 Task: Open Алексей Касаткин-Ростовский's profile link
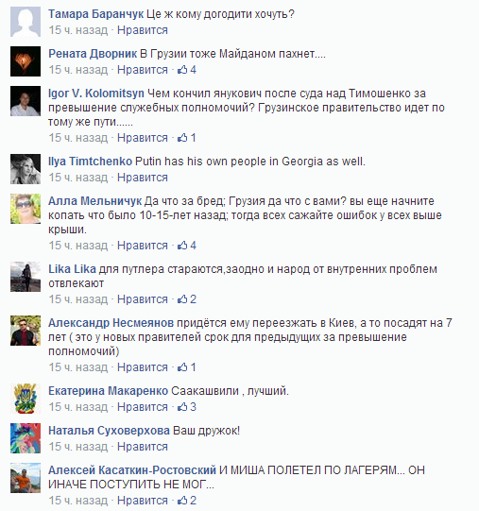(132, 470)
